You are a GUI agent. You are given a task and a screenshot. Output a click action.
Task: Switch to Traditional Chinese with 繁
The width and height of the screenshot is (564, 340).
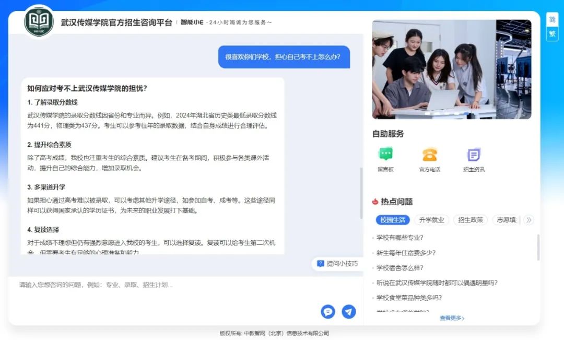coord(552,34)
